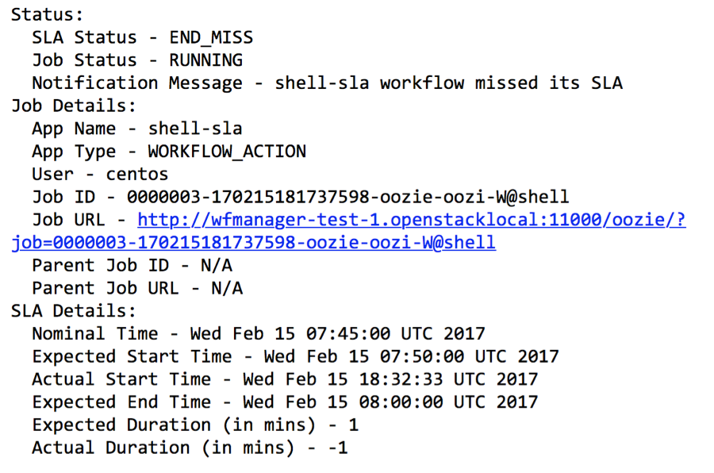Click the Actual Start Time line
Viewport: 714px width, 473px height.
tap(284, 379)
